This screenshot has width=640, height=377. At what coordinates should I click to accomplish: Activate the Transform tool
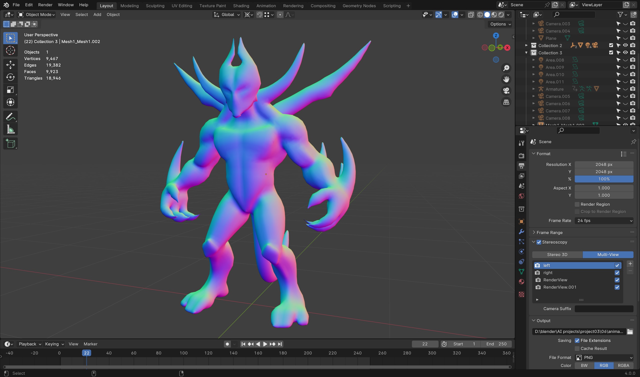pos(10,102)
